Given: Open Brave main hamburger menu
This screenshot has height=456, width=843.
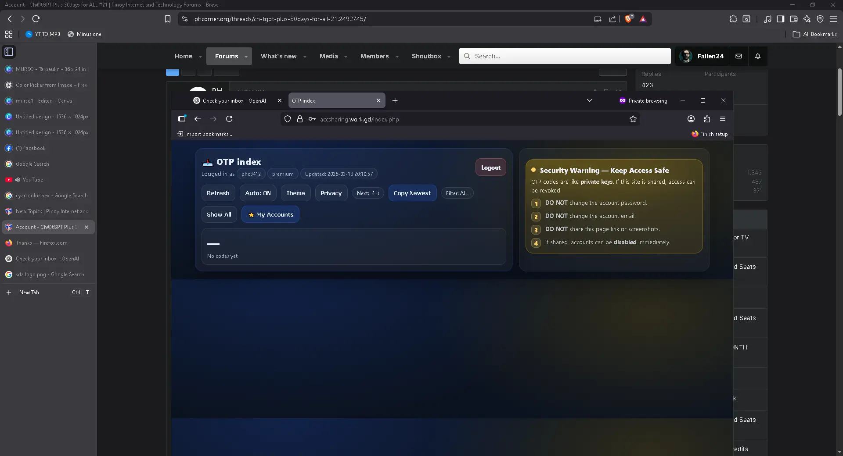Looking at the screenshot, I should 833,19.
